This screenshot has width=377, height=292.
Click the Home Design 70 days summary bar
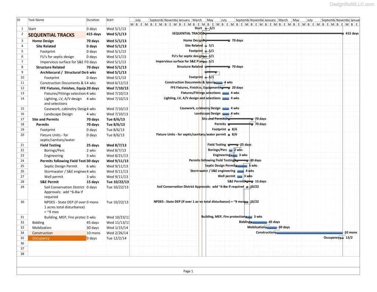pos(217,41)
